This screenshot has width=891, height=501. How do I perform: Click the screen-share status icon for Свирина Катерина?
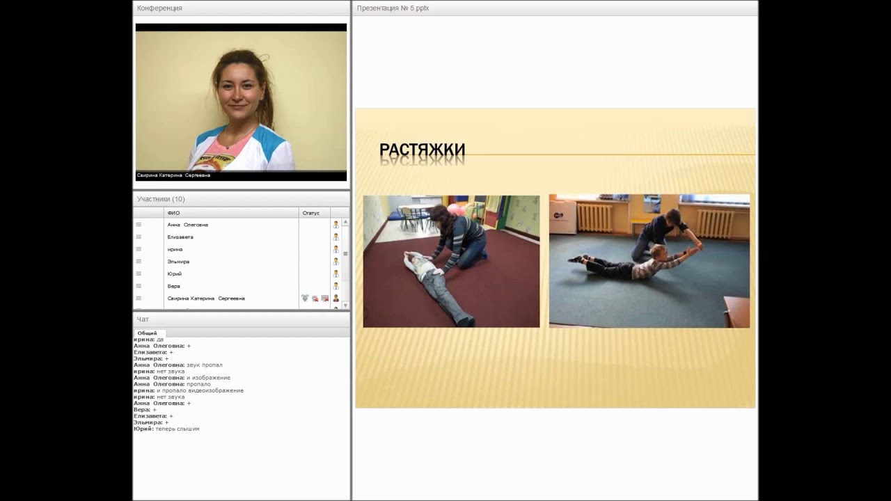[324, 298]
